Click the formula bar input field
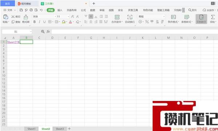The height and width of the screenshot is (131, 218). pos(134,31)
